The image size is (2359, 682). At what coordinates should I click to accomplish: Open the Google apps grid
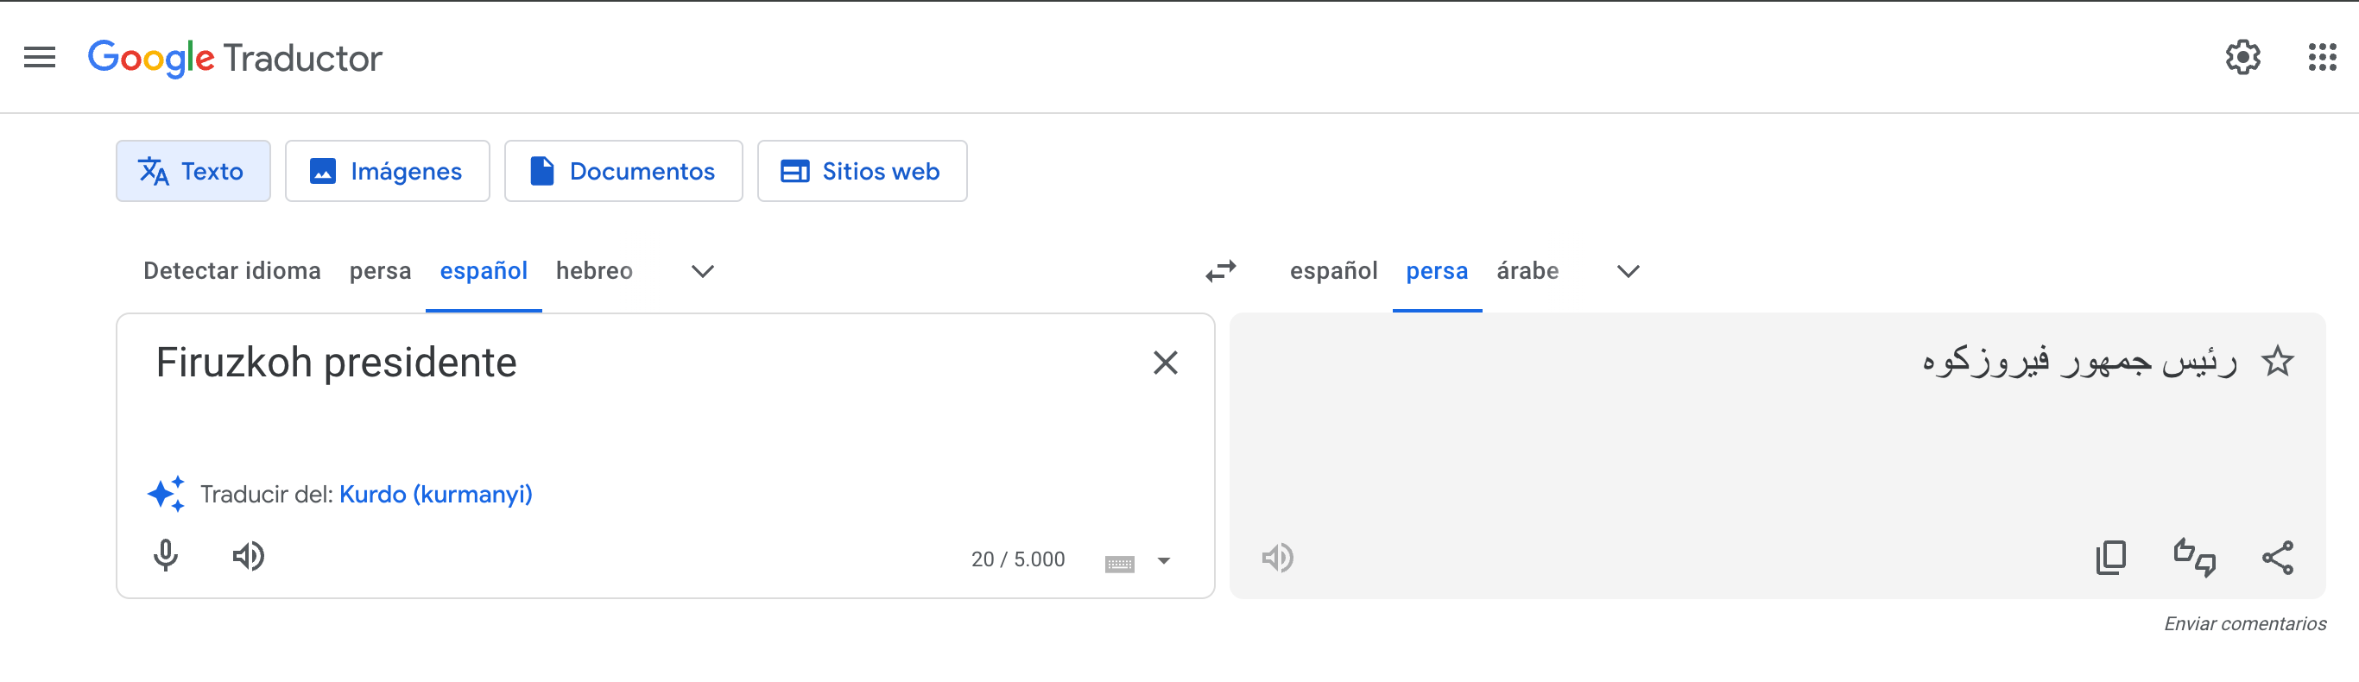pyautogui.click(x=2322, y=58)
